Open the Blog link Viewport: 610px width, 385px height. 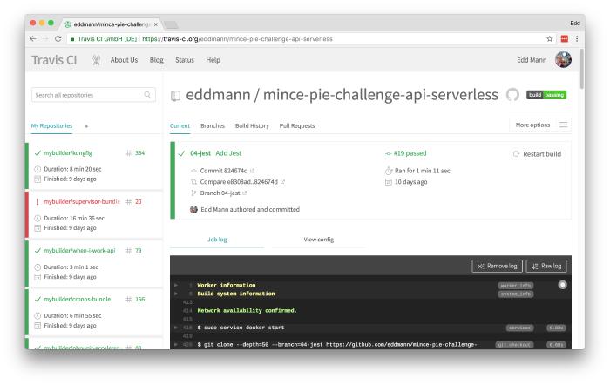pyautogui.click(x=156, y=60)
